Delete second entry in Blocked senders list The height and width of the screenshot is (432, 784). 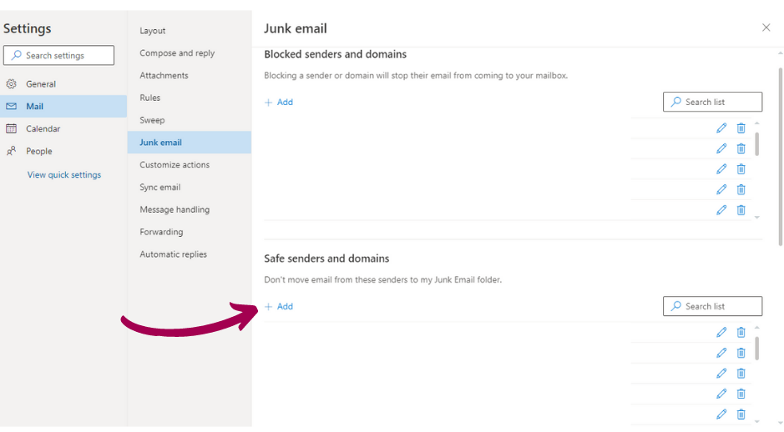pos(741,148)
